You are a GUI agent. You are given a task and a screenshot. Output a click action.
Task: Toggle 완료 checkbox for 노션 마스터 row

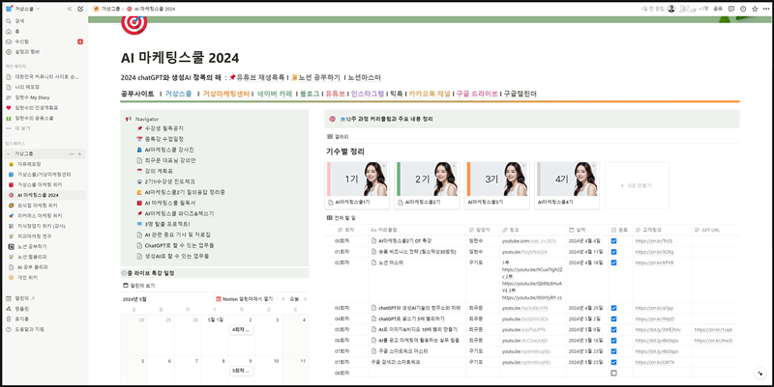pyautogui.click(x=613, y=262)
